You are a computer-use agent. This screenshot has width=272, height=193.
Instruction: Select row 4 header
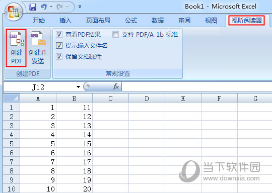12,135
